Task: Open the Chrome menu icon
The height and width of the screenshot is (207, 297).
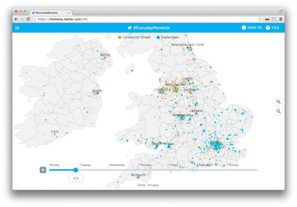Action: click(x=281, y=19)
